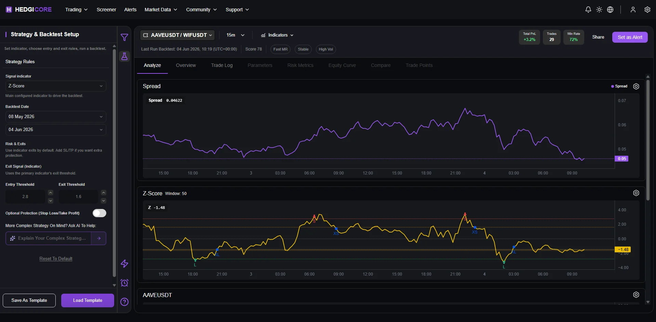Click the Entry Threshold 2.8 field
Image resolution: width=656 pixels, height=322 pixels.
pos(25,197)
